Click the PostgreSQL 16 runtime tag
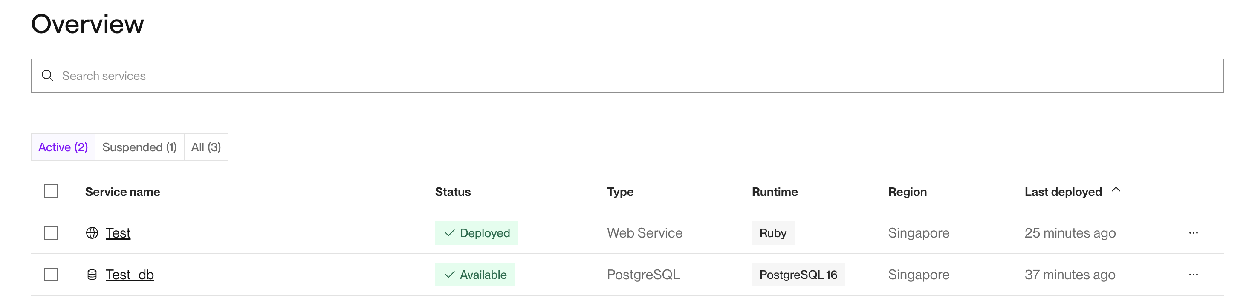Image resolution: width=1249 pixels, height=306 pixels. click(798, 275)
